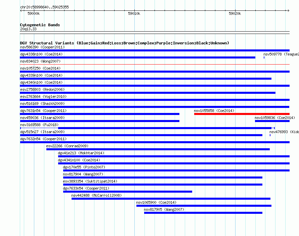Select the thin red nsv834023 loss line
Viewport: 299px width, 236px height.
155,65
